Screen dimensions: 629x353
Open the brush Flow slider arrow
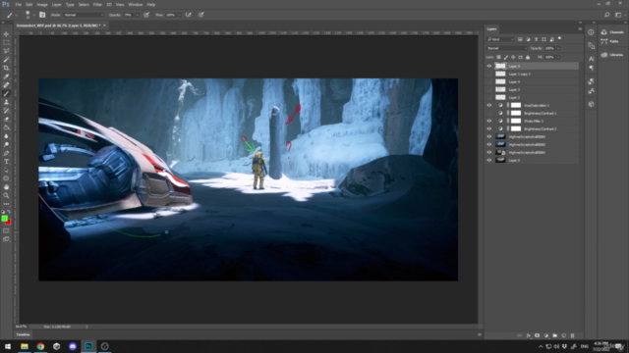coord(179,15)
